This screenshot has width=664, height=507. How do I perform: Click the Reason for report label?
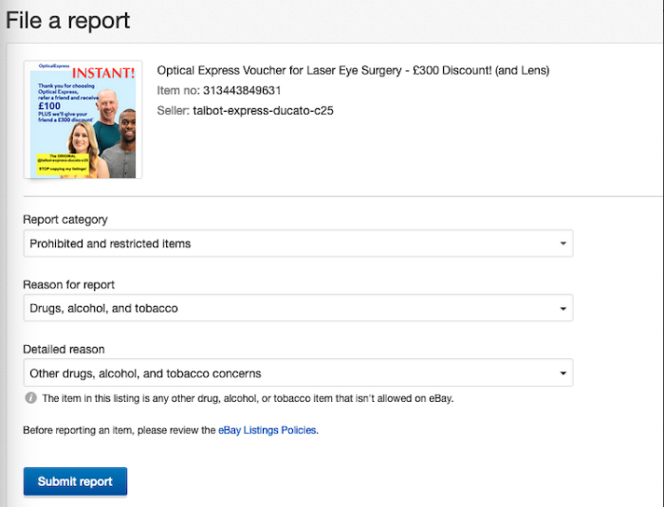point(68,284)
